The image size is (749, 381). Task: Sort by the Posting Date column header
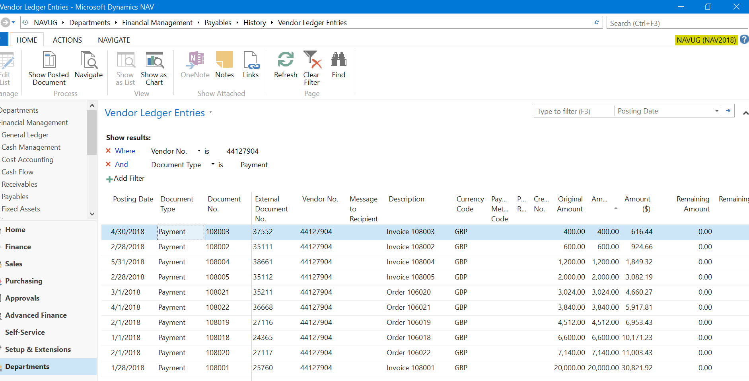pos(133,199)
